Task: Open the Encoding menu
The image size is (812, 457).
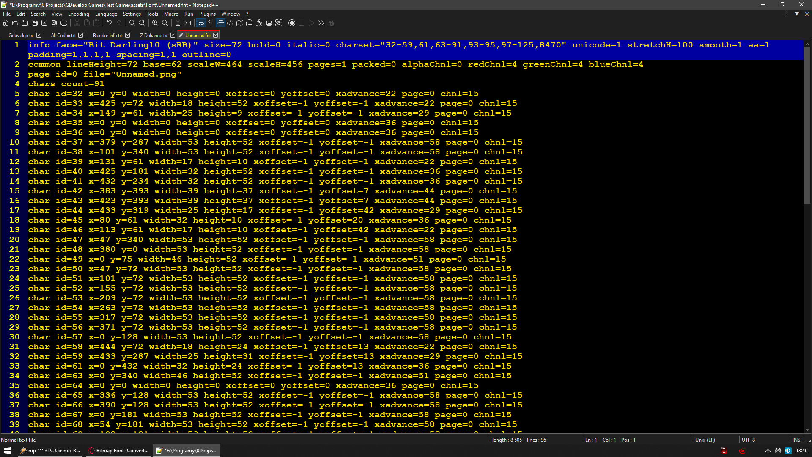Action: point(78,14)
